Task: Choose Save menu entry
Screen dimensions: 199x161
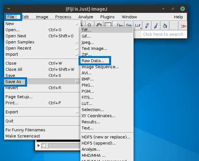Action: coord(42,75)
